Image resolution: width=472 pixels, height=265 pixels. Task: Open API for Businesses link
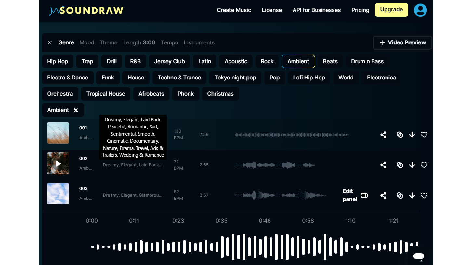point(317,10)
